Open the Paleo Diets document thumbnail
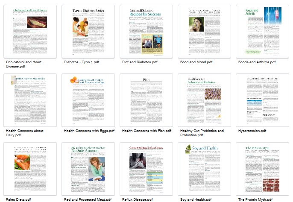Screen dimensions: 293x202 pos(30,169)
